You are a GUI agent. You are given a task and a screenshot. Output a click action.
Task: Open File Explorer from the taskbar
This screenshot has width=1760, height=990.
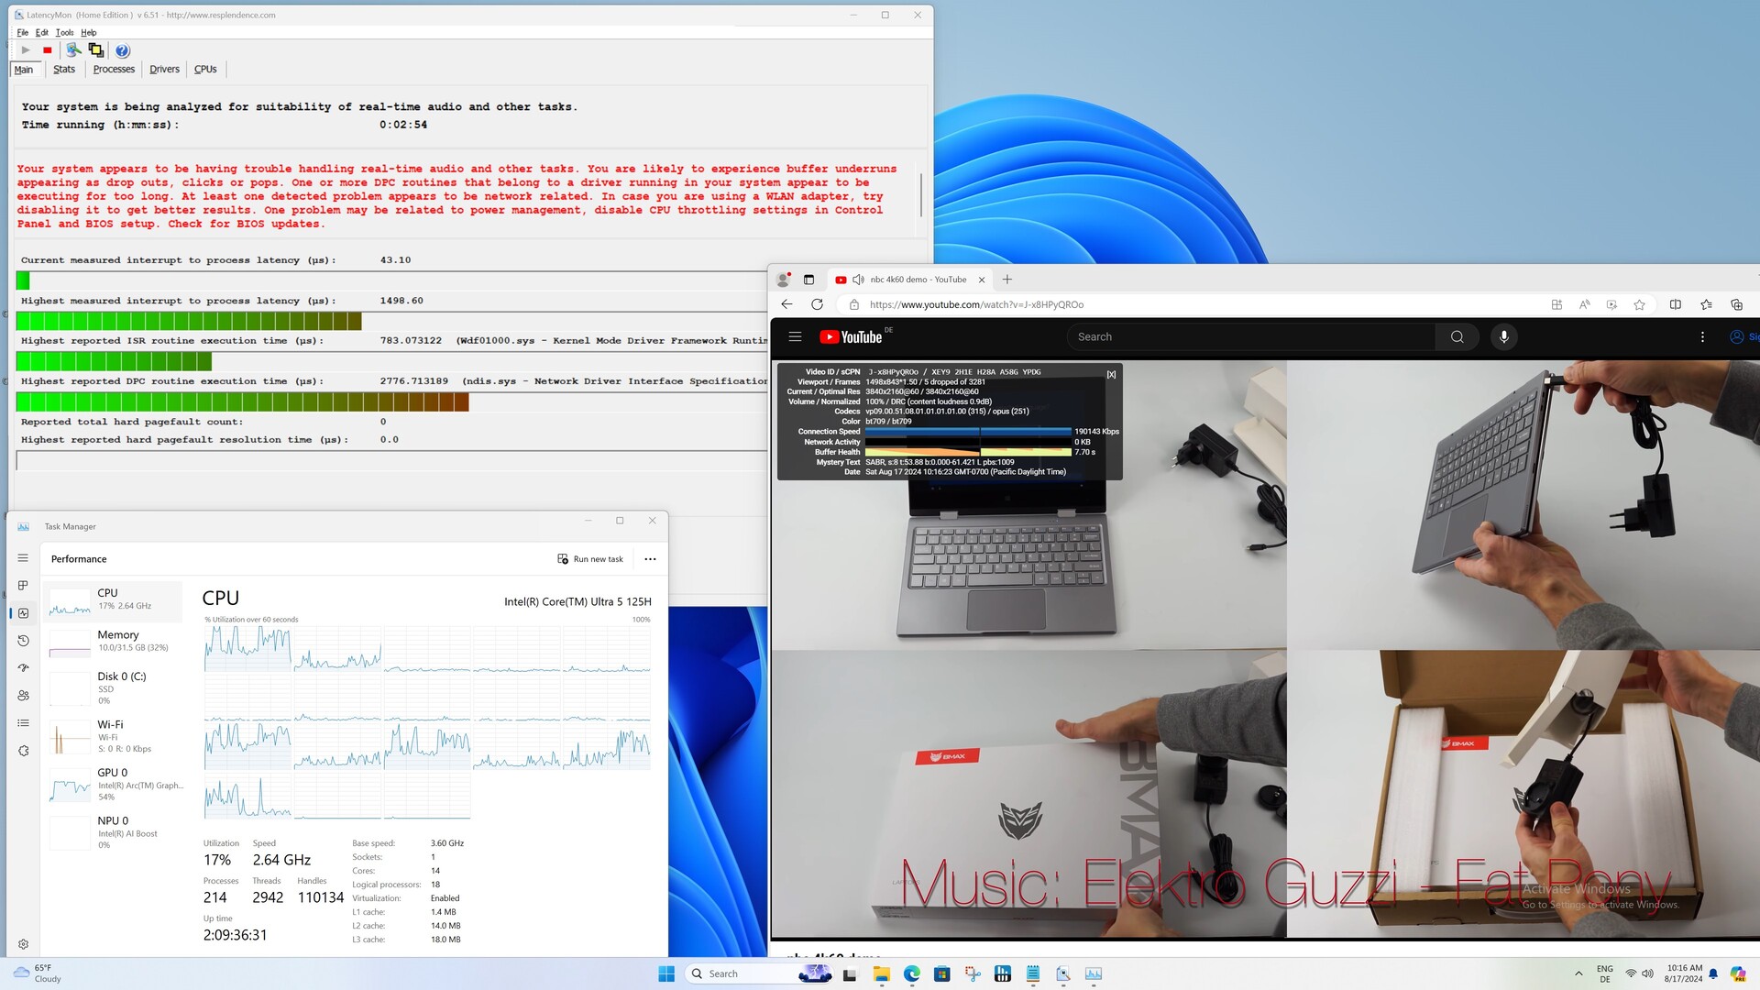[881, 973]
